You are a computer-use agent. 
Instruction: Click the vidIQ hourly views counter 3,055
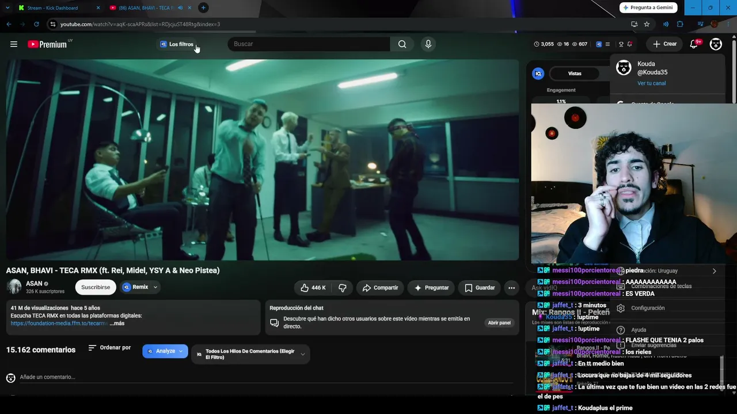[544, 44]
